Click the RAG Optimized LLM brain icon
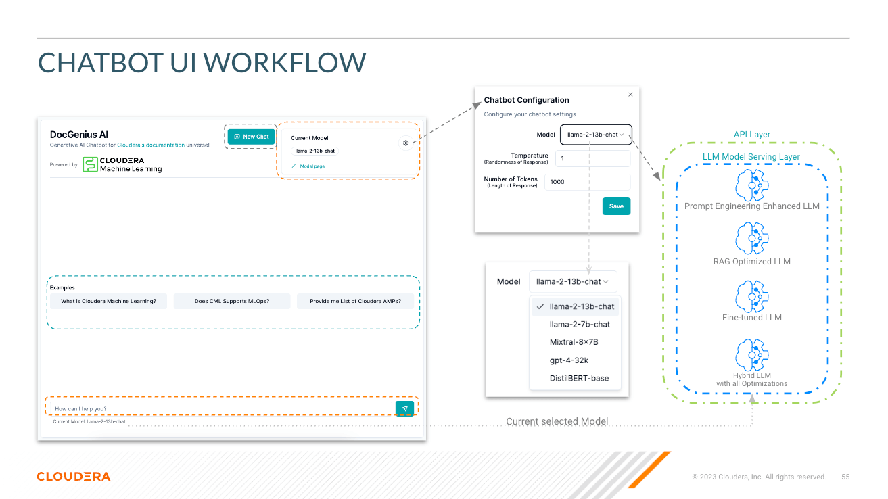This screenshot has width=888, height=499. pyautogui.click(x=752, y=239)
